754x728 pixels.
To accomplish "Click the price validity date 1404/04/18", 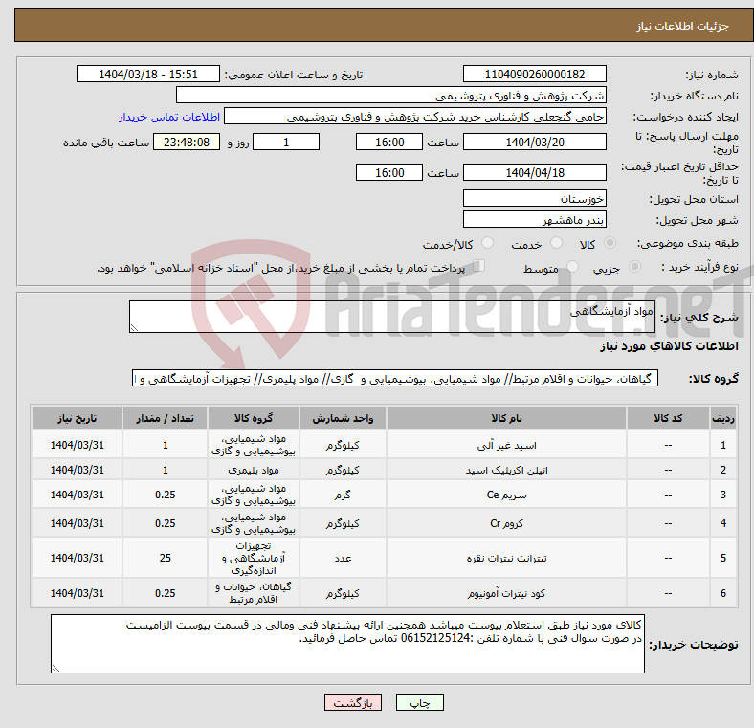I will point(534,172).
